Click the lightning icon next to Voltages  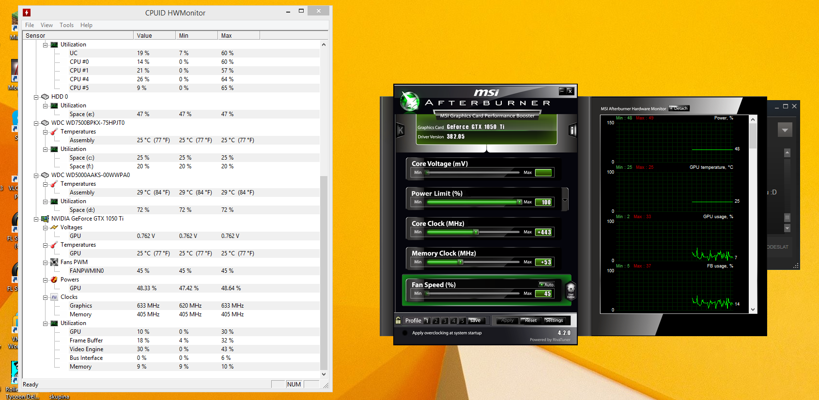coord(54,227)
